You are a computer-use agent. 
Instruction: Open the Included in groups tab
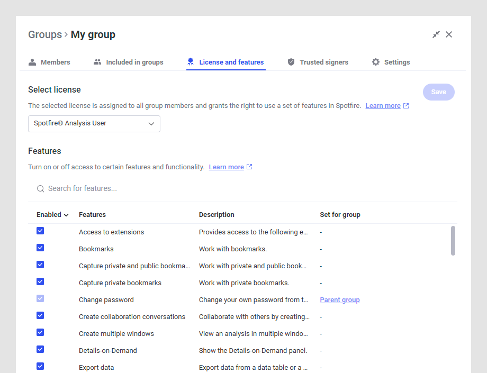point(134,62)
